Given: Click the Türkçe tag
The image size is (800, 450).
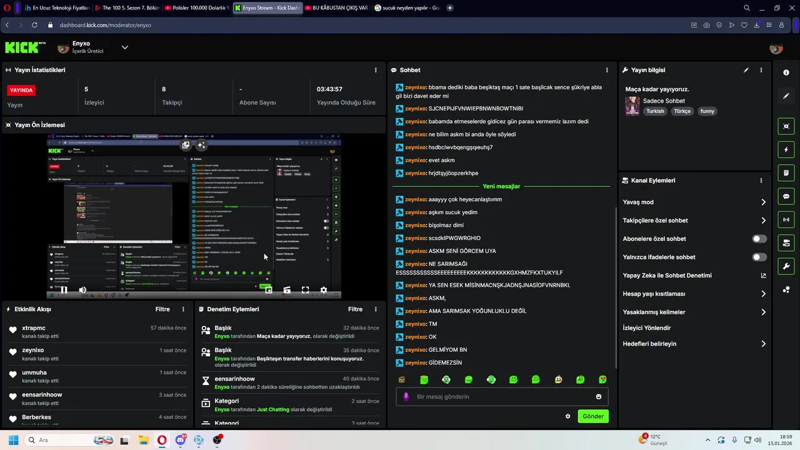Looking at the screenshot, I should [682, 111].
